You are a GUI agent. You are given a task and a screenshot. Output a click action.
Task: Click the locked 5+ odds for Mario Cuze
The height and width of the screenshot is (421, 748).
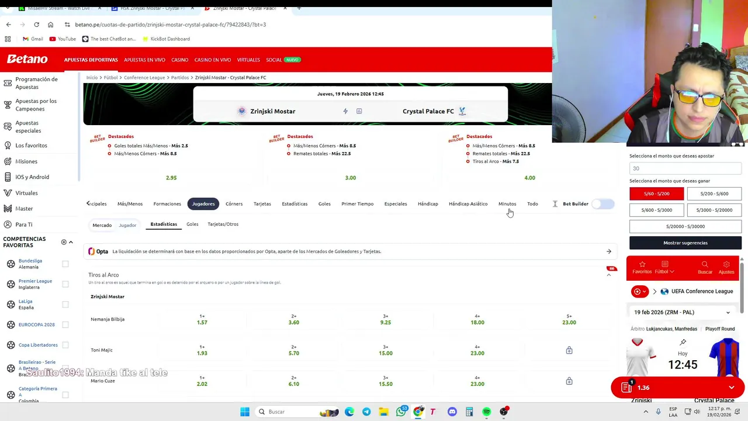click(x=569, y=381)
